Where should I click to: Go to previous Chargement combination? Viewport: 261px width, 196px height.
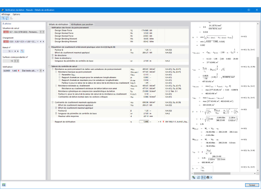click(41, 42)
